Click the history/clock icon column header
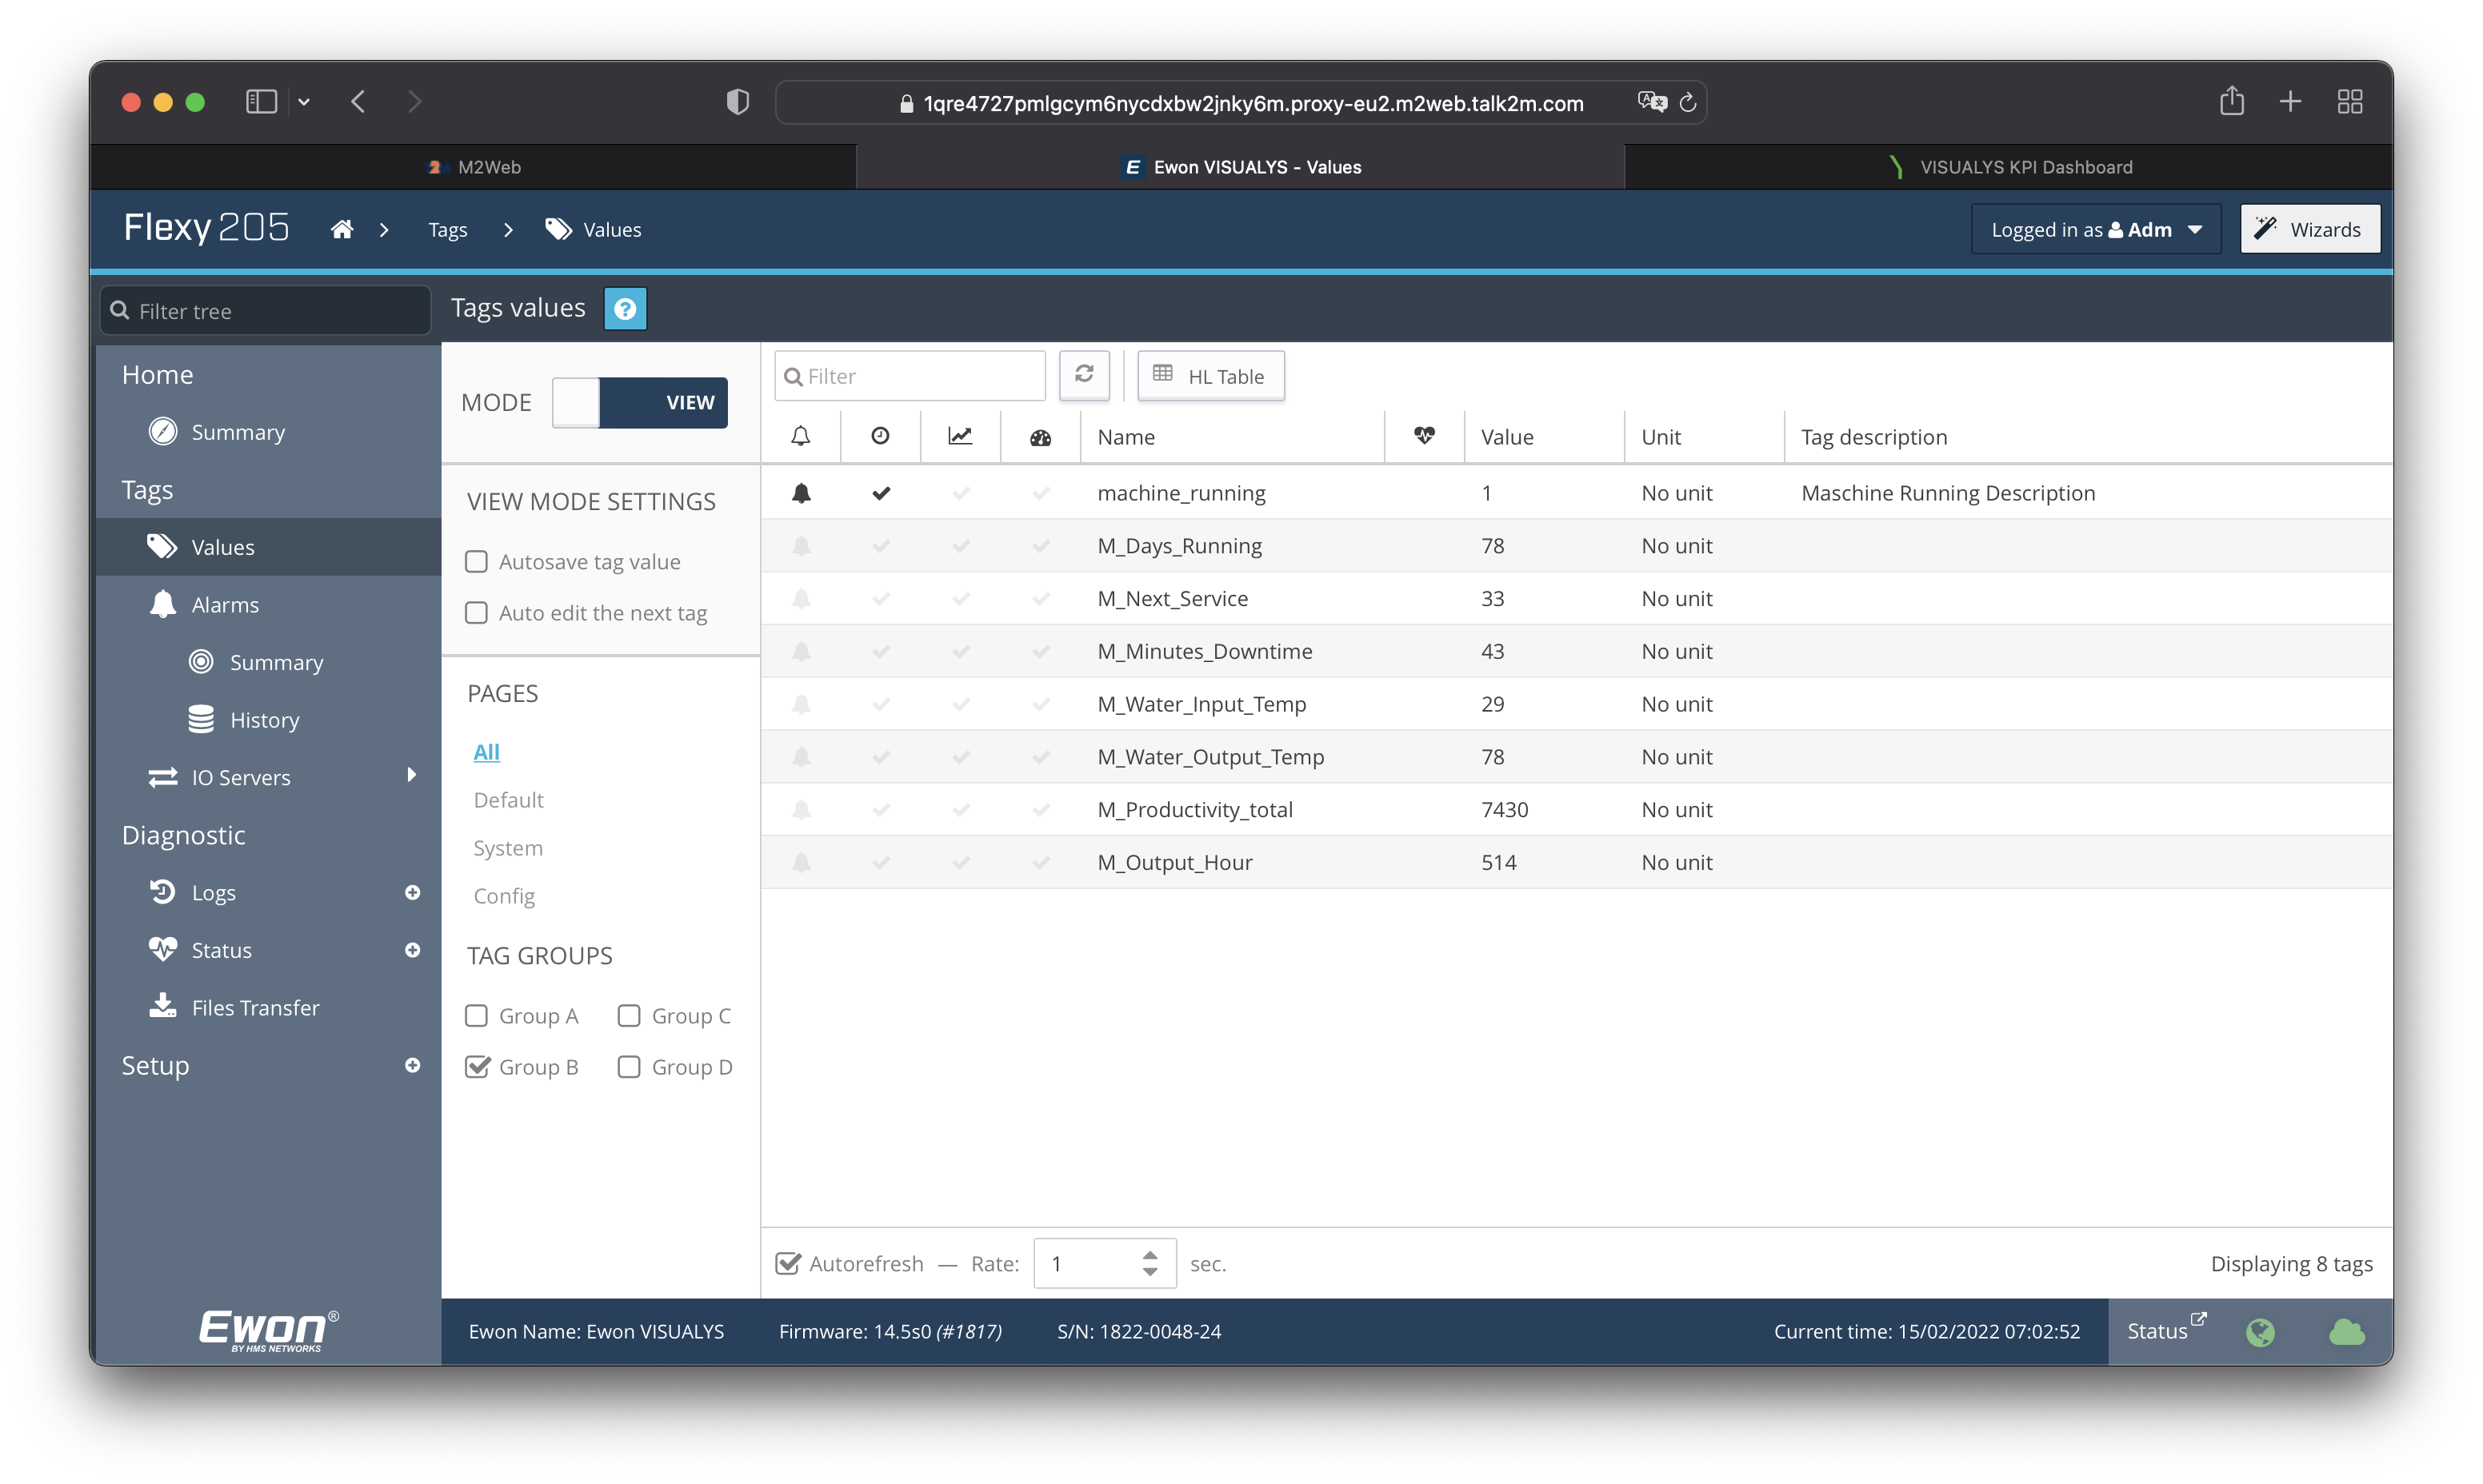The width and height of the screenshot is (2483, 1484). [x=880, y=437]
